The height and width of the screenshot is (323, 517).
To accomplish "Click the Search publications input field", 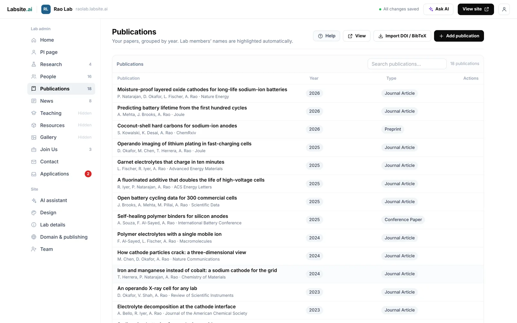I will (x=407, y=64).
